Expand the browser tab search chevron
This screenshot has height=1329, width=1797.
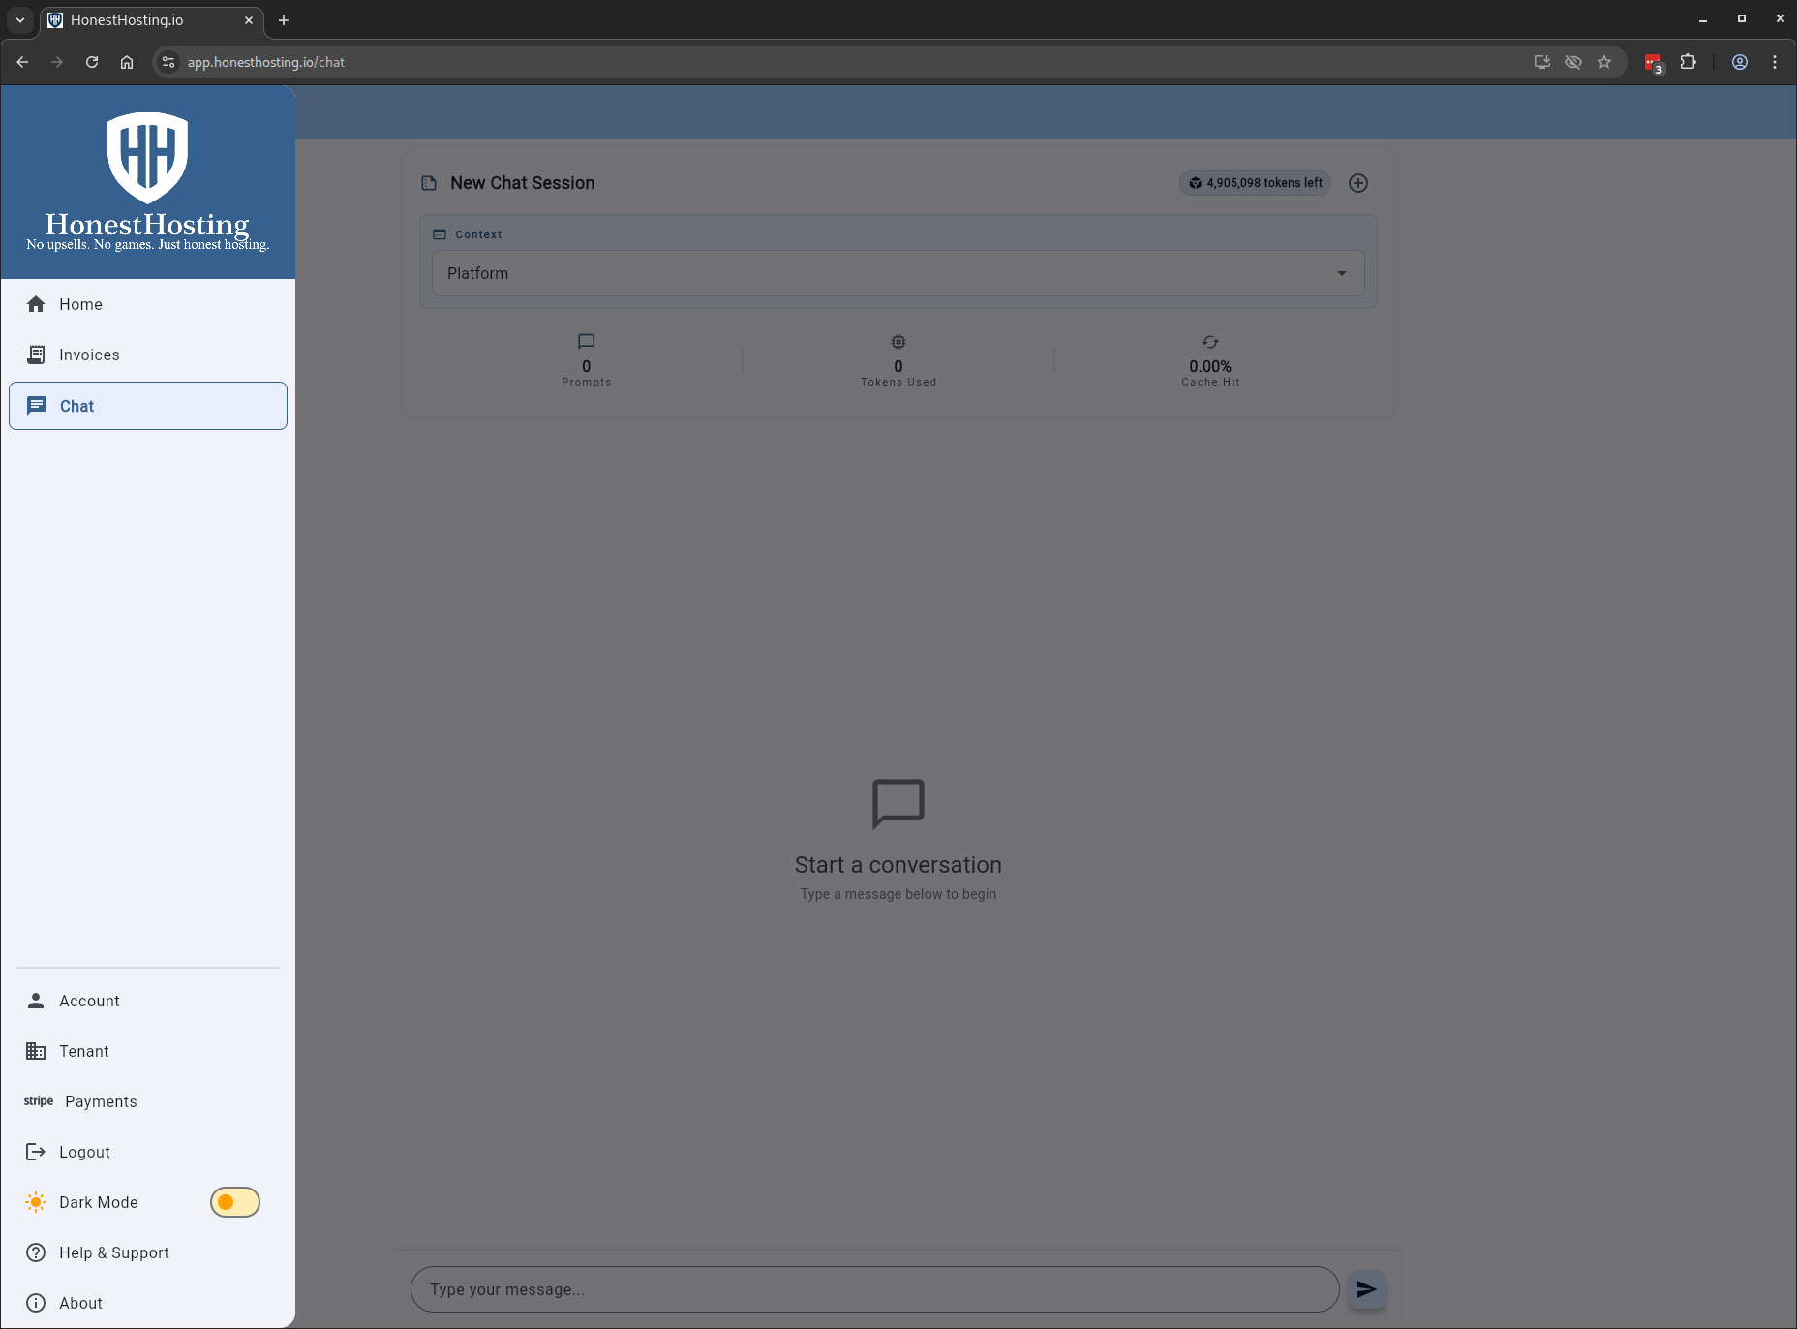(20, 19)
